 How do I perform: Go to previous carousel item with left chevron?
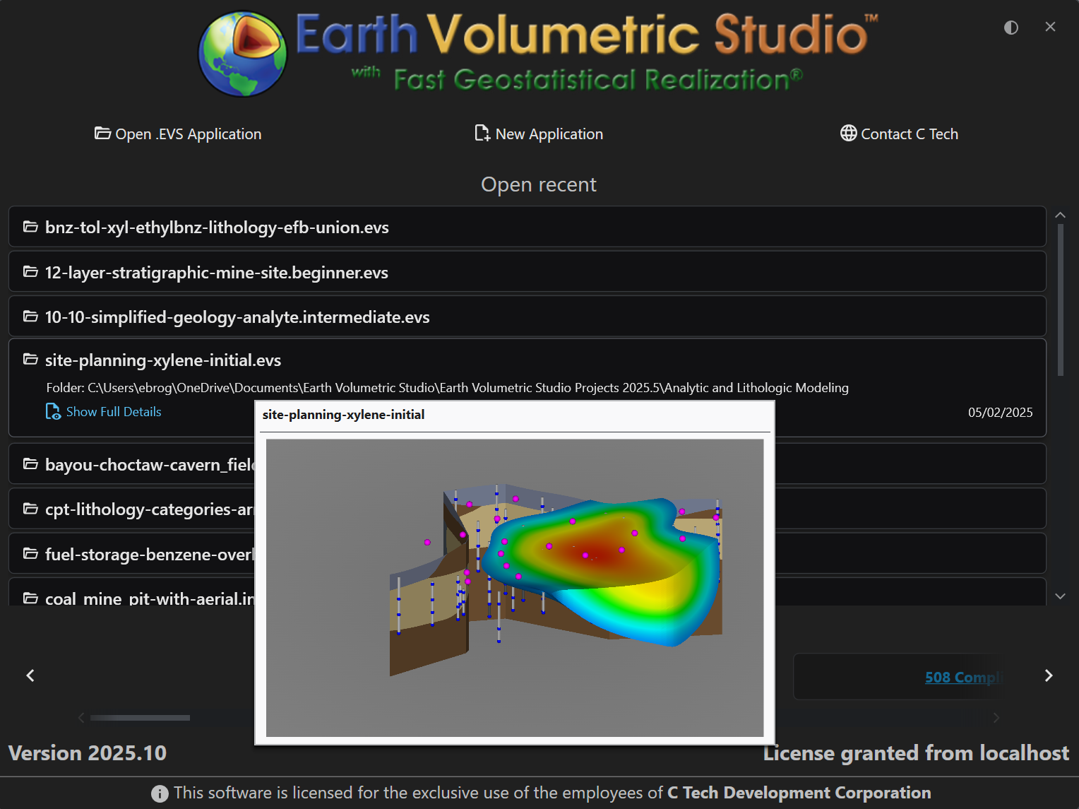[30, 675]
